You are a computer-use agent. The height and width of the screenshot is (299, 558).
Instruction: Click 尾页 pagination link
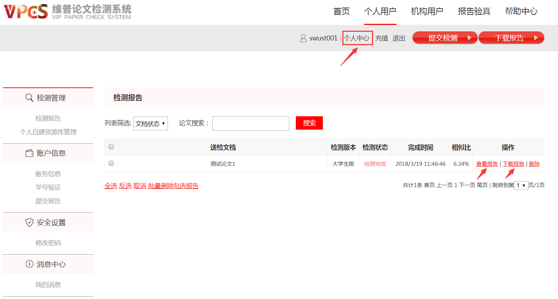tap(482, 185)
